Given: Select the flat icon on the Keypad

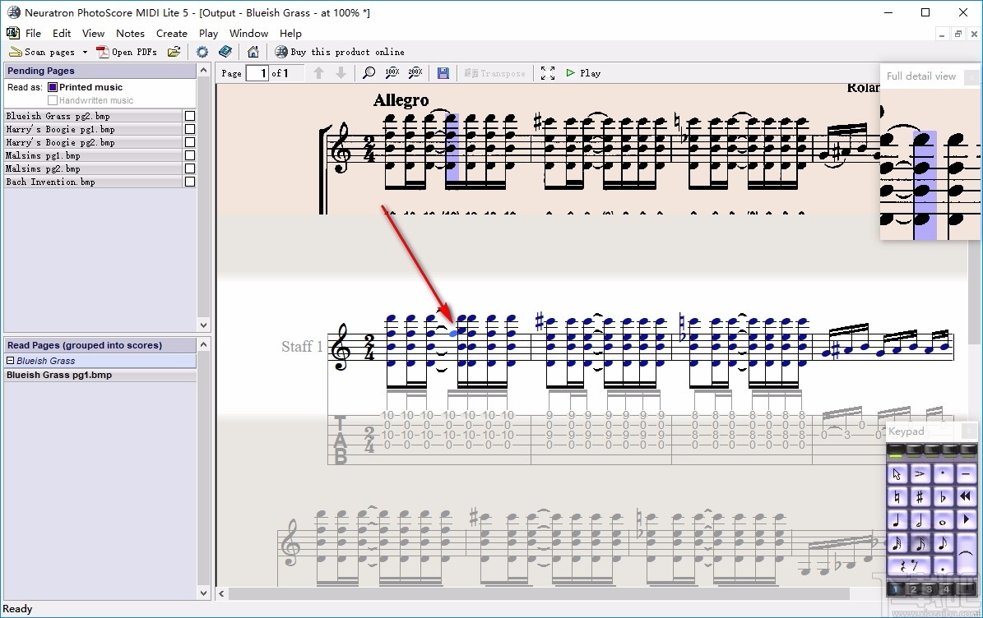Looking at the screenshot, I should pos(944,496).
